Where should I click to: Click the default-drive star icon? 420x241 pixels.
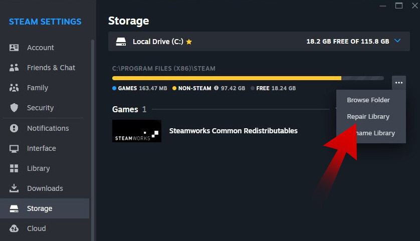189,42
